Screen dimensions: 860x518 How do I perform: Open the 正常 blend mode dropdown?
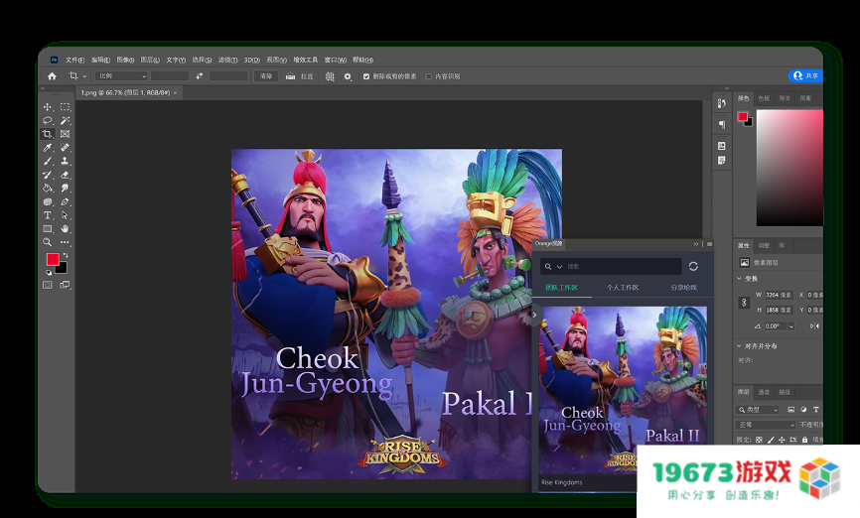point(765,424)
